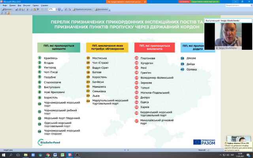This screenshot has height=158, width=253.
Task: Click the УКР language indicator
Action: 232,155
